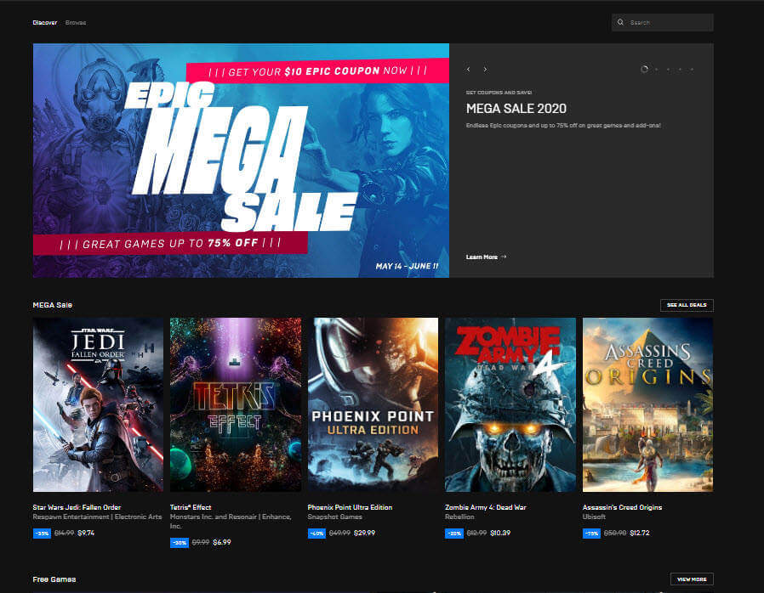The height and width of the screenshot is (593, 764).
Task: Click the active carousel progress ring indicator
Action: 644,69
